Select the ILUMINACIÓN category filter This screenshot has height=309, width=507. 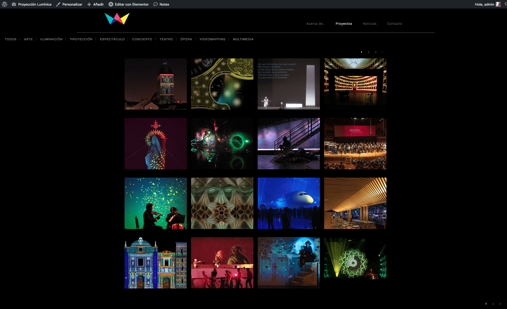[51, 39]
